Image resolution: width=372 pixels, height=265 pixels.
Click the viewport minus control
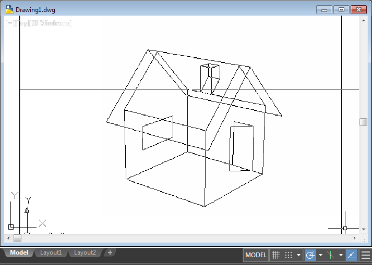pos(10,23)
